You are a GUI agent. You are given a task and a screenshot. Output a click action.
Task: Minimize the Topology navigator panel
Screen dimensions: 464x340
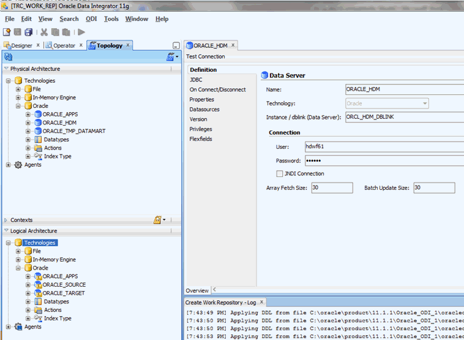click(x=176, y=45)
